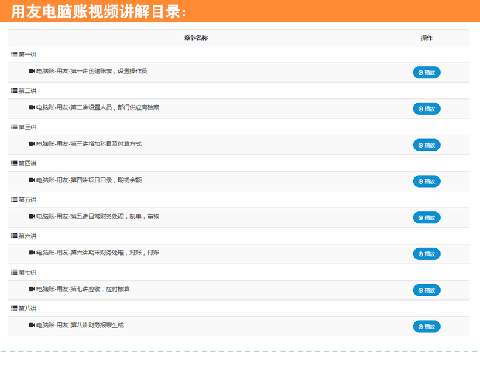Screen dimensions: 480x365
Task: Play the 第二讲设置人员 video
Action: (427, 109)
